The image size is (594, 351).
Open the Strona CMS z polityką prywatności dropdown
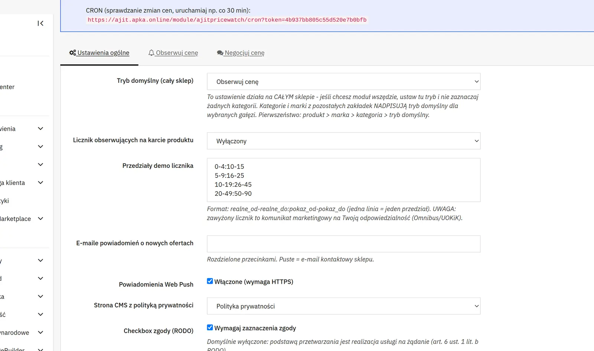tap(344, 306)
